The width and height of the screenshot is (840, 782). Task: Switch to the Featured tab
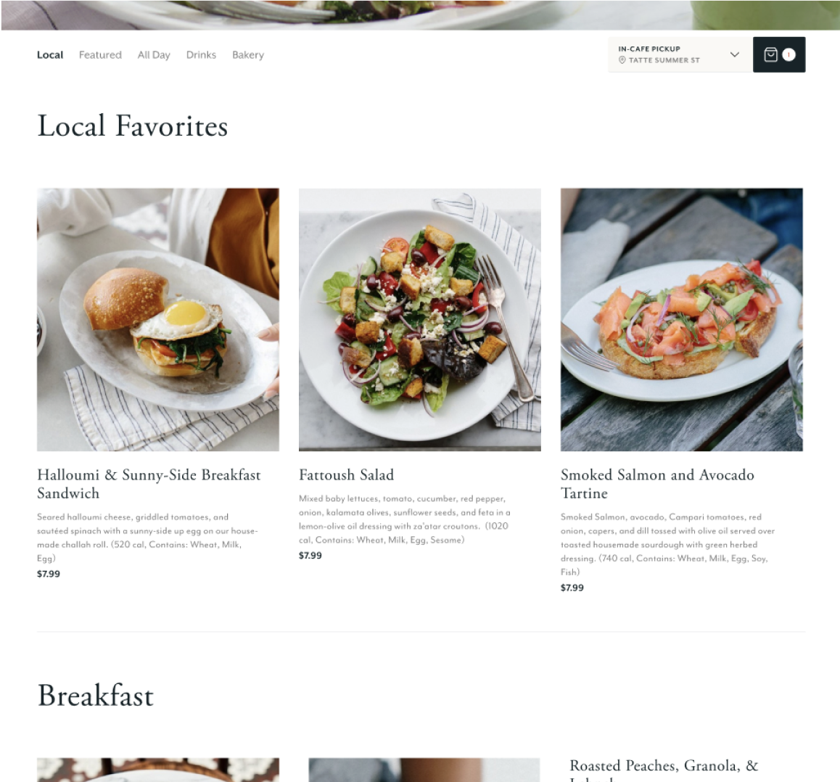point(100,54)
